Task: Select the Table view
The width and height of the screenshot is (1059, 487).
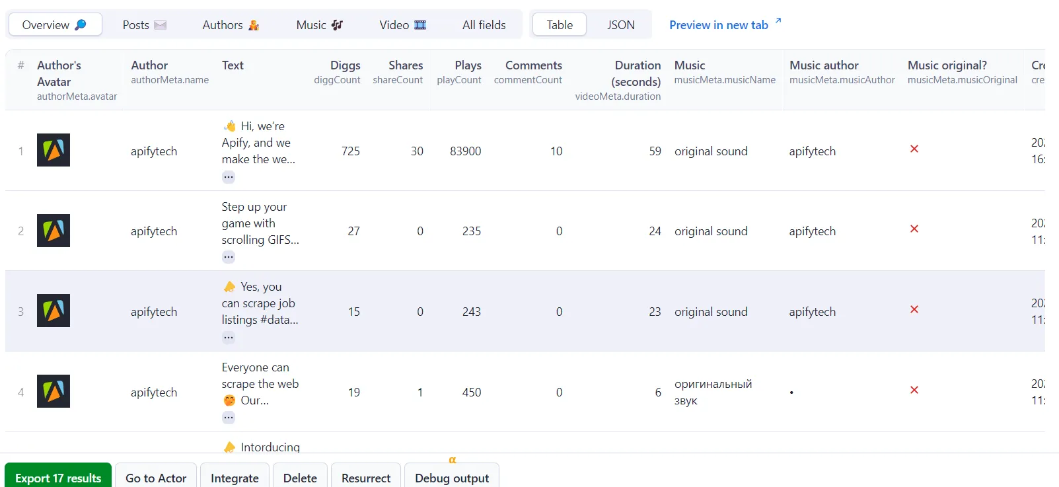Action: [x=560, y=25]
